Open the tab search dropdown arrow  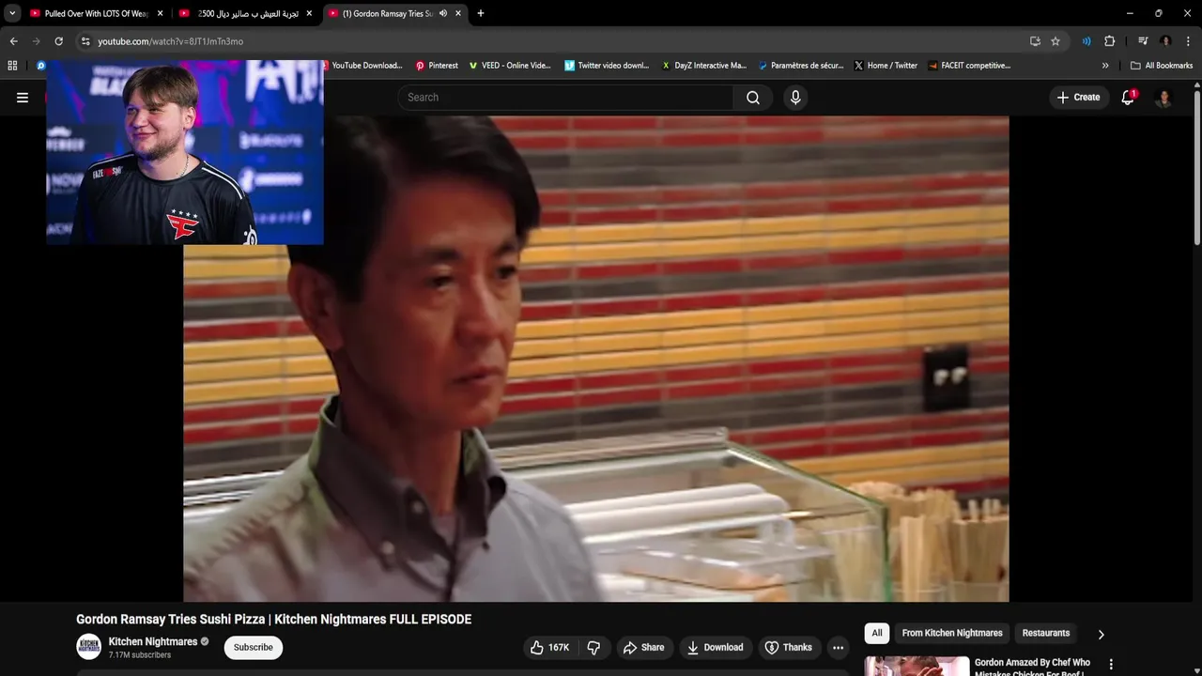(x=12, y=13)
